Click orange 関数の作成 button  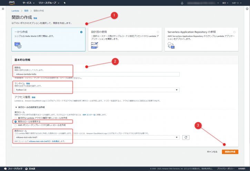click(x=230, y=152)
